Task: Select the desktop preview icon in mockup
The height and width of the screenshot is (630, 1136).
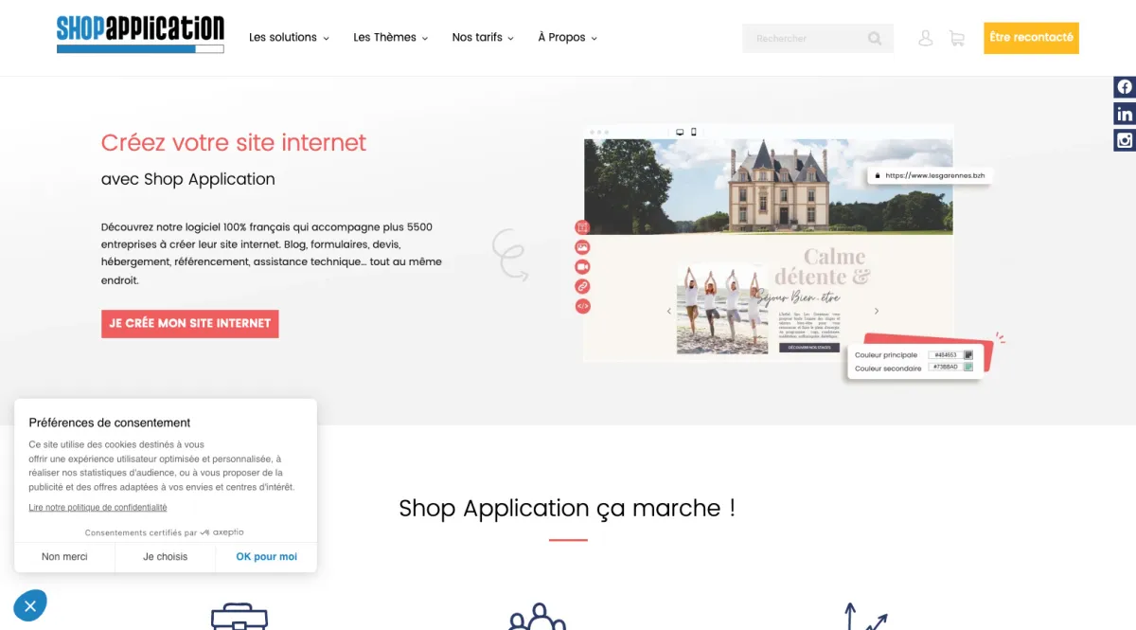Action: [680, 132]
